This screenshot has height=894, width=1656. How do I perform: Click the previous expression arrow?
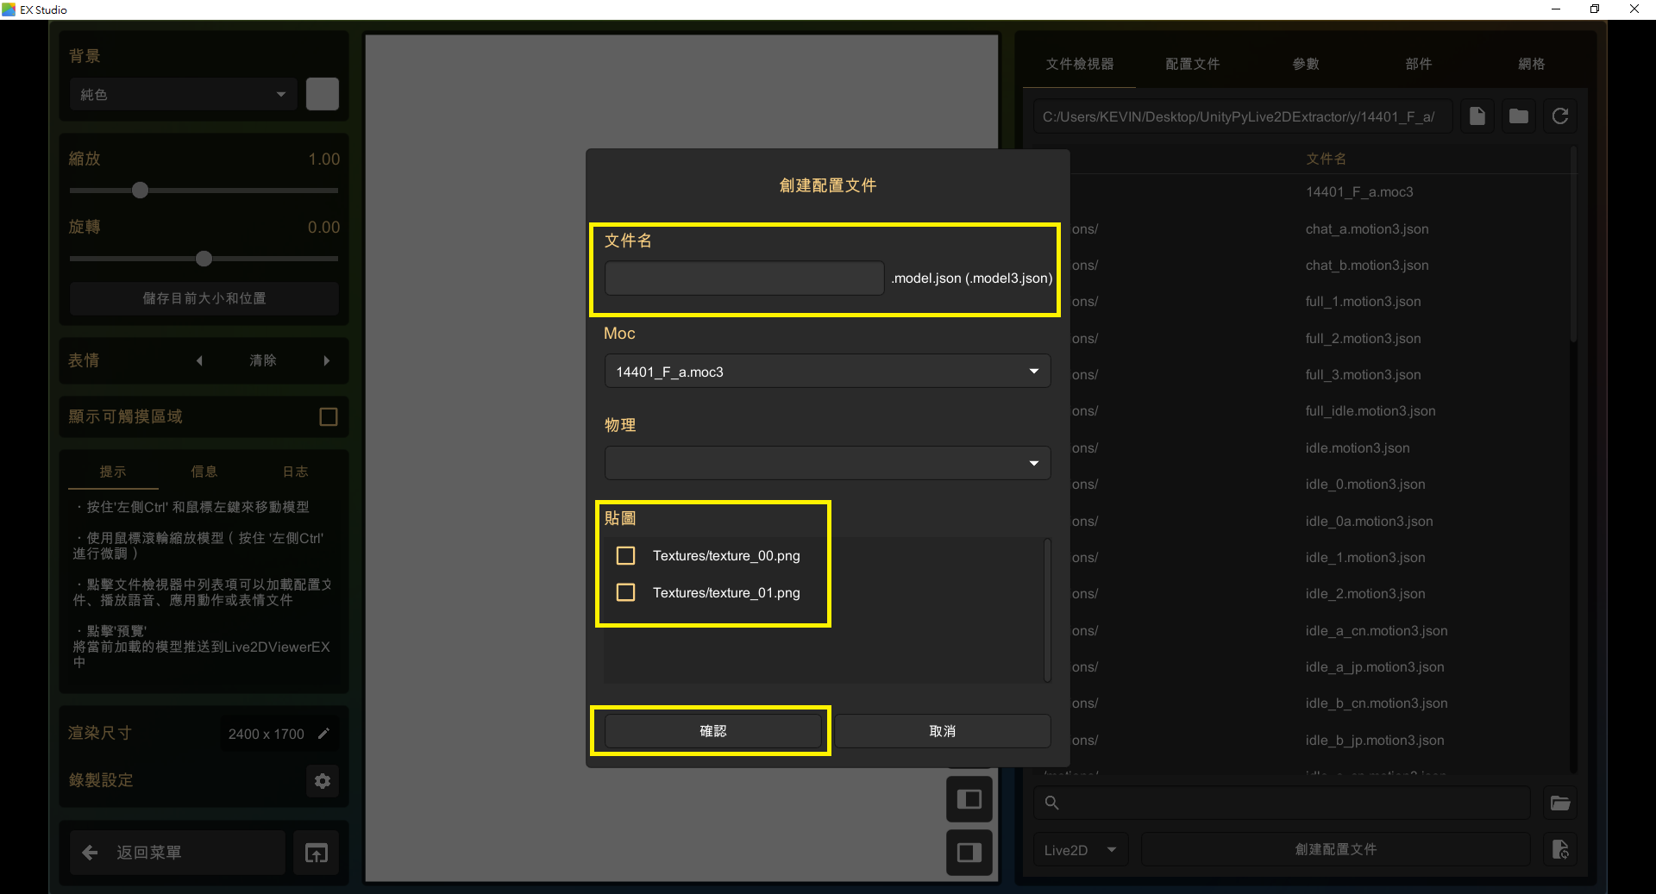pyautogui.click(x=199, y=360)
